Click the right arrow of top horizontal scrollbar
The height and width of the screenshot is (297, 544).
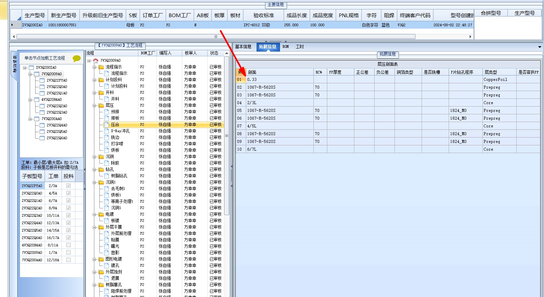click(470, 36)
